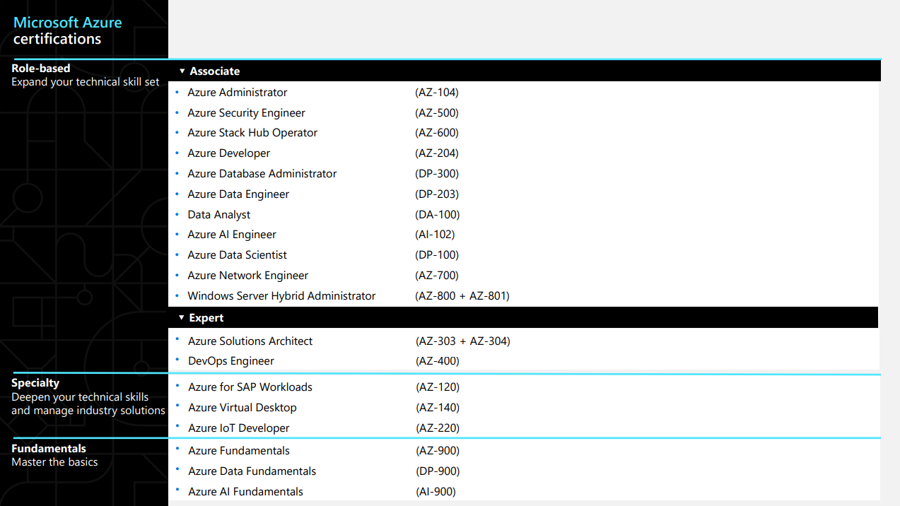Image resolution: width=900 pixels, height=506 pixels.
Task: Click exam code (AZ-600)
Action: [x=437, y=133]
